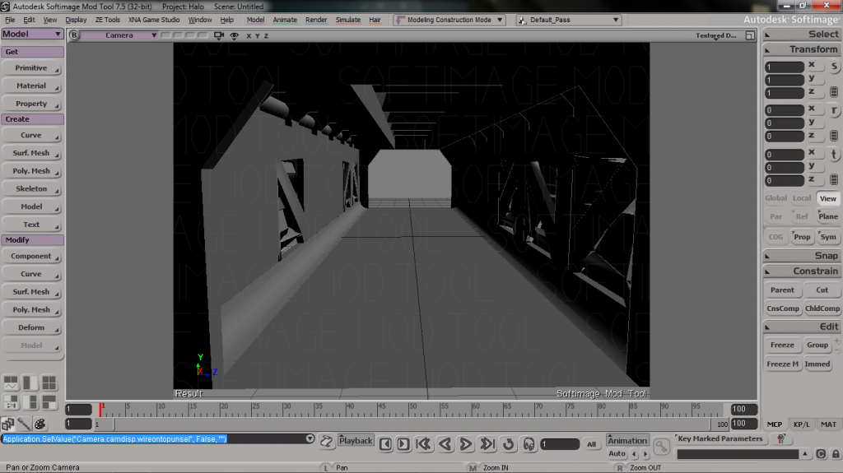Open the File menu
This screenshot has width=843, height=473.
click(x=10, y=20)
